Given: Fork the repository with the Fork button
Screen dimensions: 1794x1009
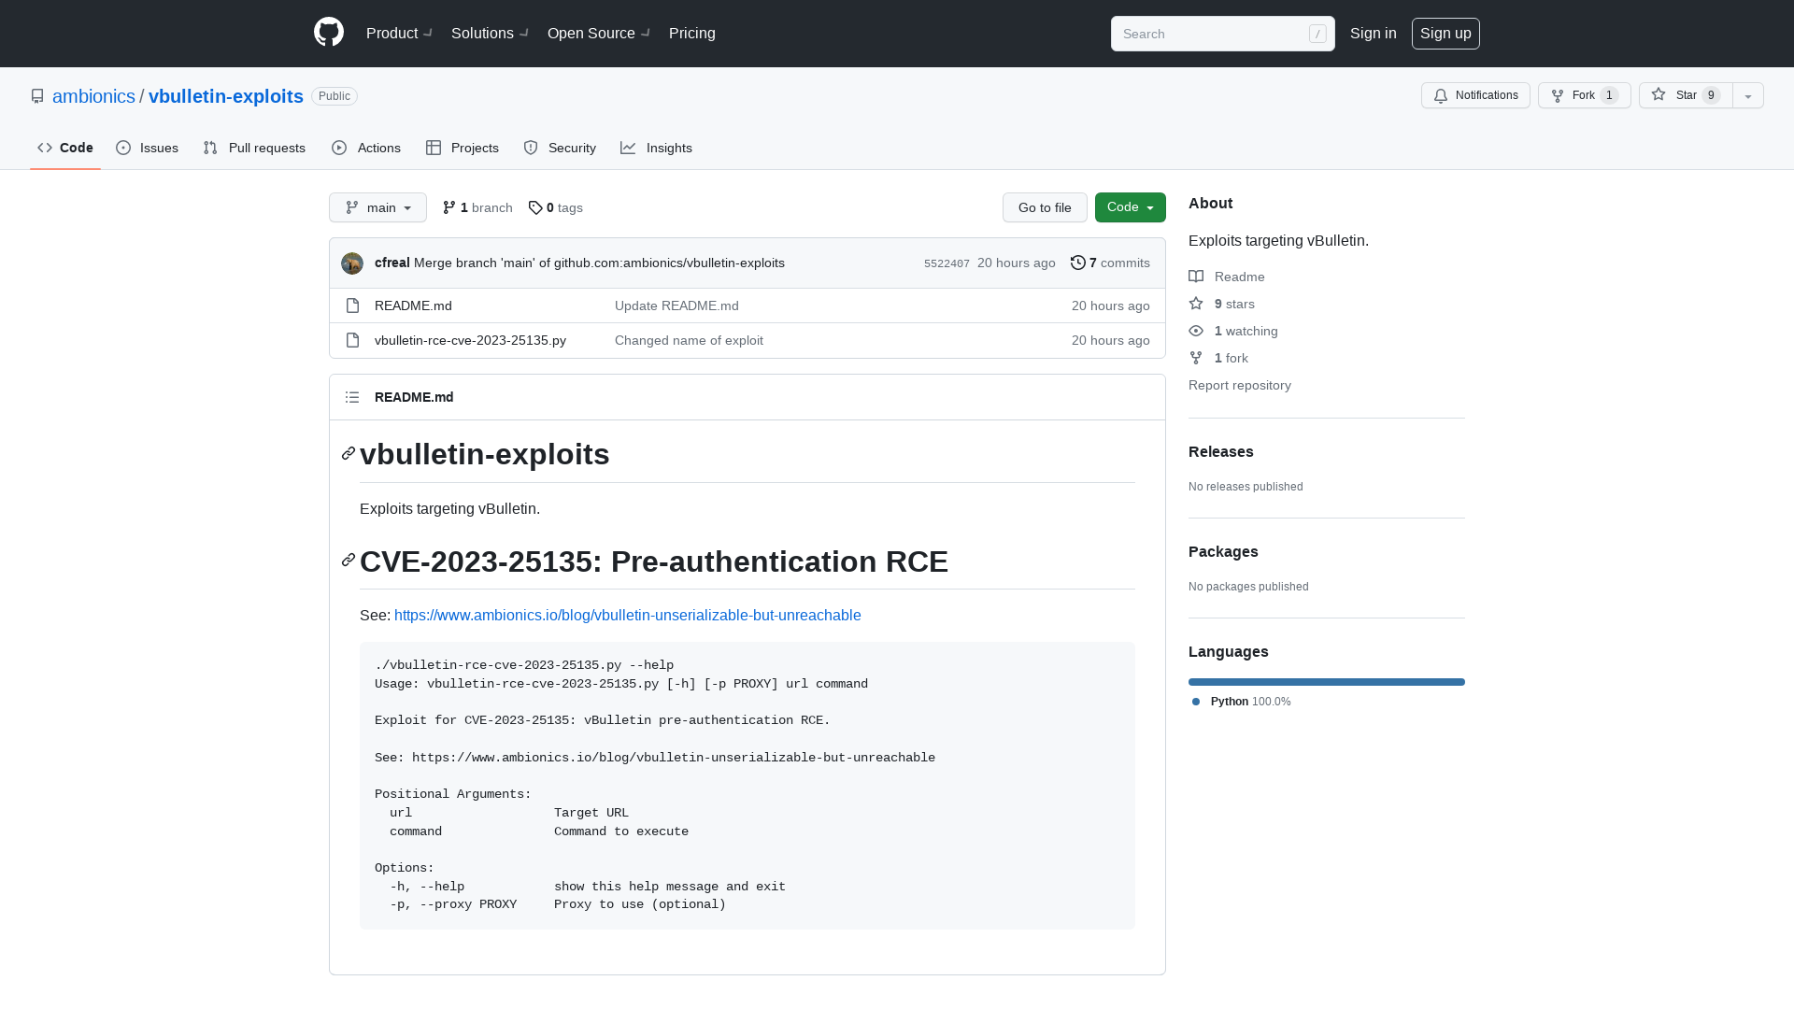Looking at the screenshot, I should pos(1584,95).
